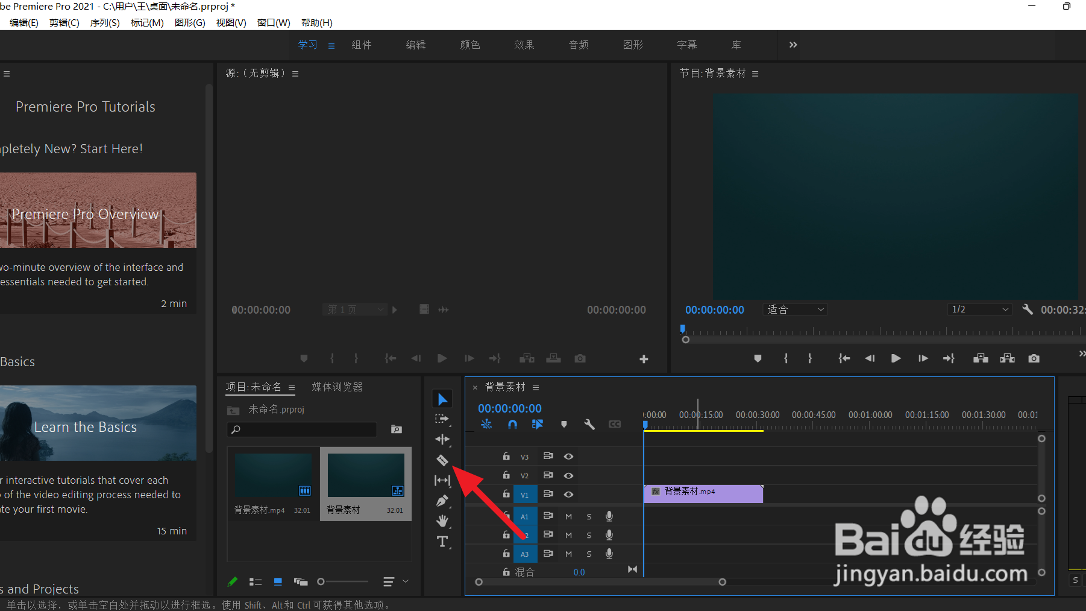Select the Pen tool
Viewport: 1086px width, 611px height.
pyautogui.click(x=442, y=501)
